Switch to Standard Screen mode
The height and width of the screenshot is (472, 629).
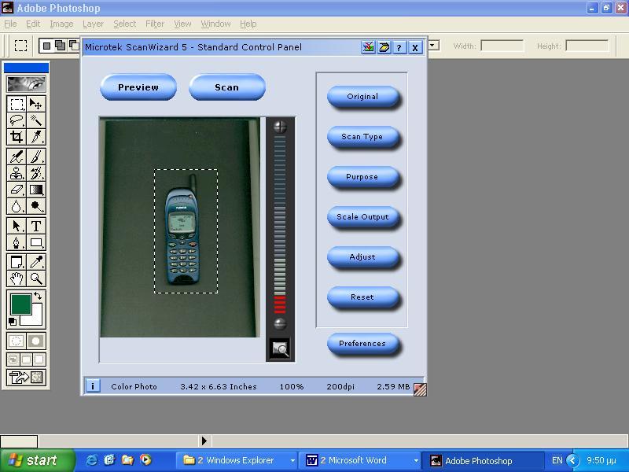13,360
